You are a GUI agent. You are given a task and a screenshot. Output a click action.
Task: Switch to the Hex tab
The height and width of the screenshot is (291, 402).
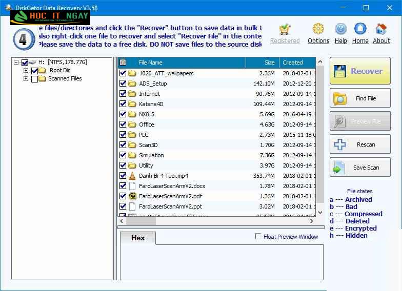tap(138, 238)
